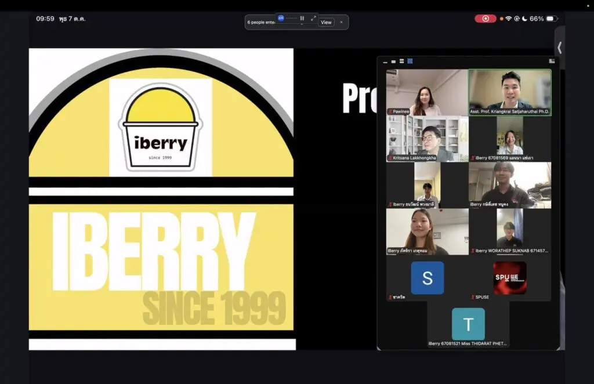
Task: Tap the moon Do Not Disturb icon
Action: pyautogui.click(x=524, y=19)
